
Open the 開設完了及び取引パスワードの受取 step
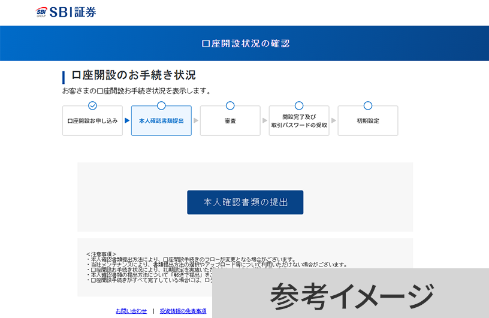(x=299, y=121)
